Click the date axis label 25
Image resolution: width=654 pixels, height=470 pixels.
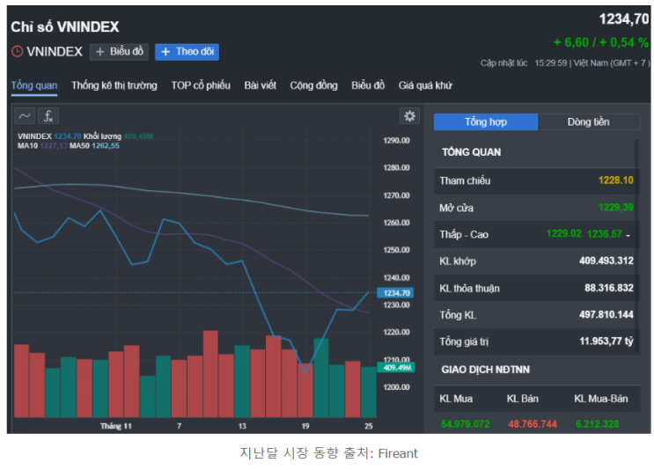[x=368, y=426]
